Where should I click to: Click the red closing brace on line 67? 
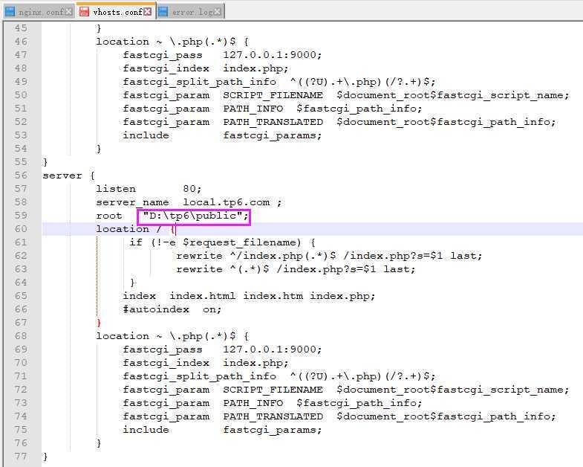pos(99,323)
